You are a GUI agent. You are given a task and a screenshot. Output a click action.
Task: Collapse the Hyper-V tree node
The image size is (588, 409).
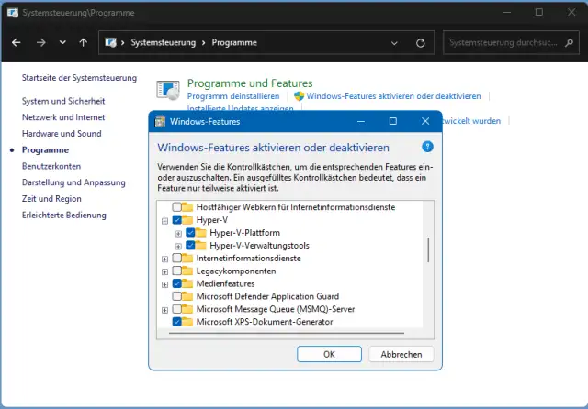click(x=164, y=221)
